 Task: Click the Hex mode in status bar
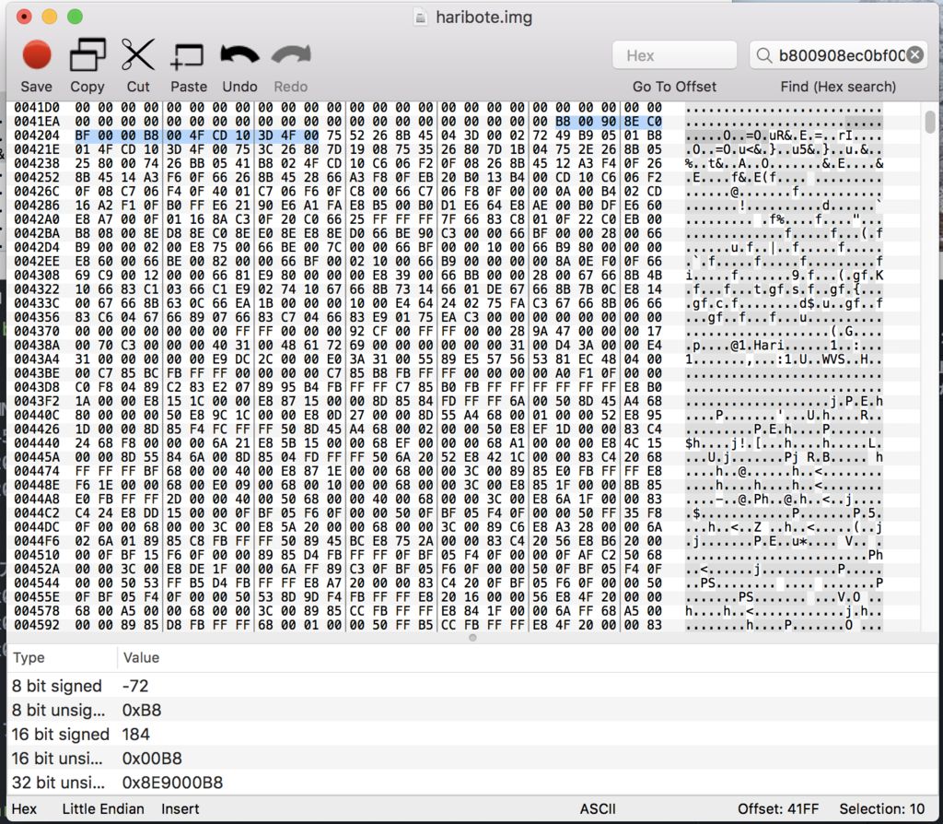(x=24, y=808)
